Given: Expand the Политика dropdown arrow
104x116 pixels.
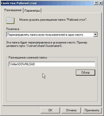Looking at the screenshot, I should coord(95,35).
